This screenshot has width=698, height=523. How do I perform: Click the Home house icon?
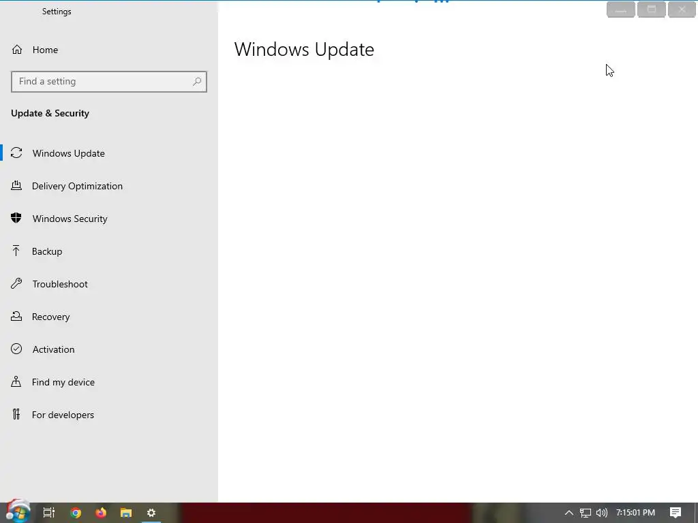click(x=17, y=49)
